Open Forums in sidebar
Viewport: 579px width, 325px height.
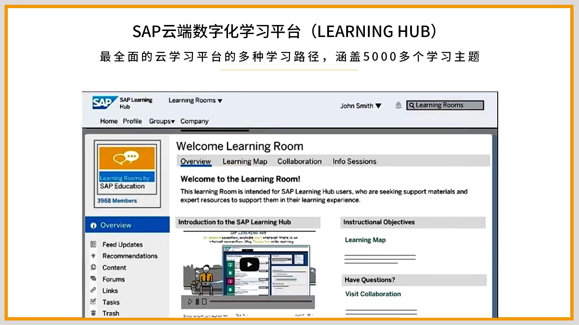point(113,279)
